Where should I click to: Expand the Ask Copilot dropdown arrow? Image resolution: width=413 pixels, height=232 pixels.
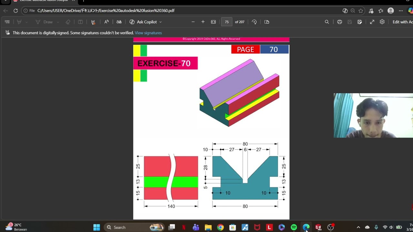(160, 22)
